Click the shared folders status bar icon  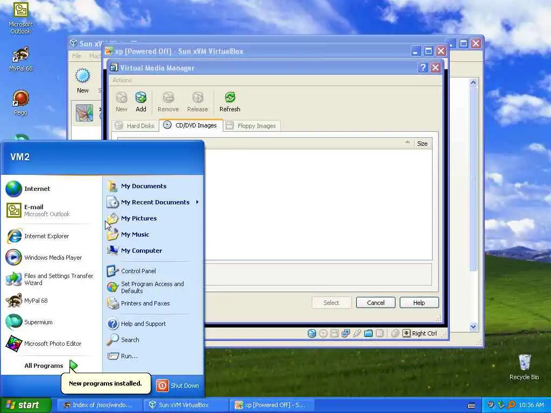(368, 333)
